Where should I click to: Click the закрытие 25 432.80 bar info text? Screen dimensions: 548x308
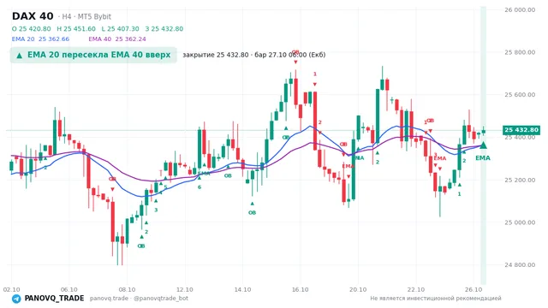coord(254,55)
